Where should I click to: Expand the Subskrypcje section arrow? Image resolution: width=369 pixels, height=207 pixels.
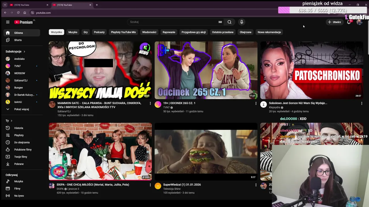[x=24, y=51]
